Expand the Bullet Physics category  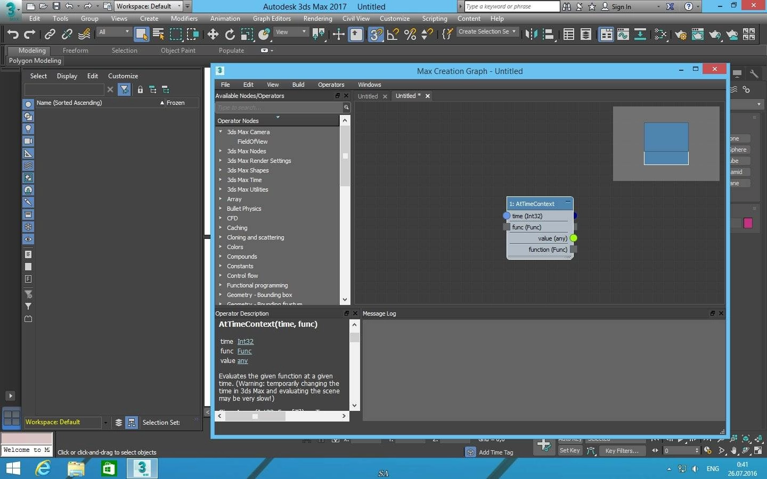(x=221, y=209)
